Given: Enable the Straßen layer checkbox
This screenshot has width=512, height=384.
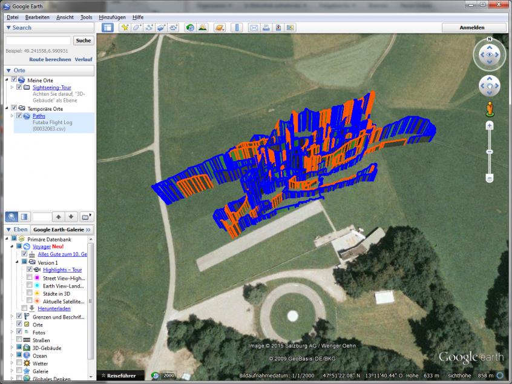Looking at the screenshot, I should coord(19,340).
